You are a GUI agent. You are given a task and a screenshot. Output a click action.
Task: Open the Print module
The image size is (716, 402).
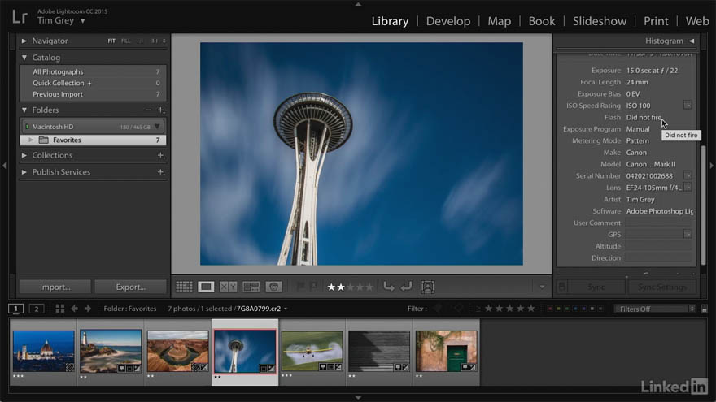pos(656,21)
